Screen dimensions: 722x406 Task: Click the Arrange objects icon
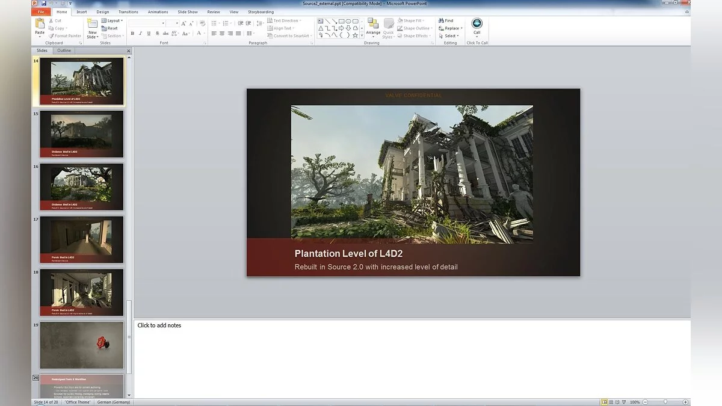pyautogui.click(x=373, y=23)
